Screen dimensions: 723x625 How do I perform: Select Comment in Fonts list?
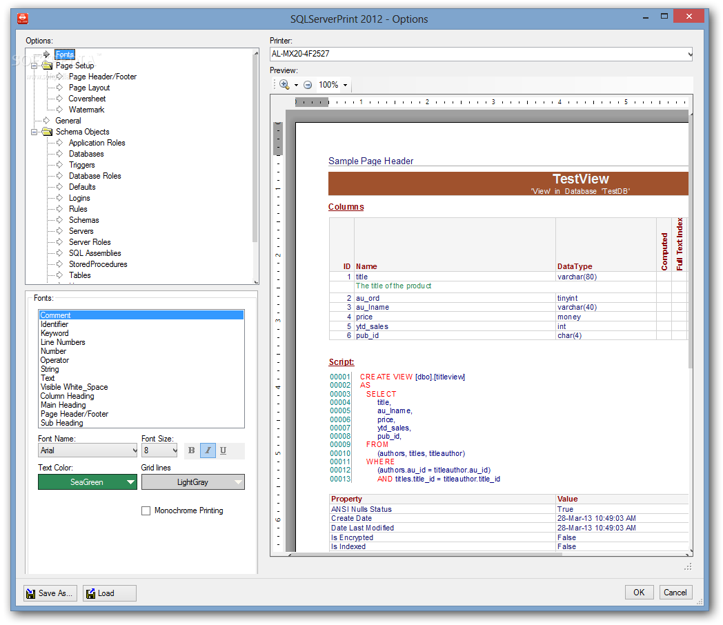[141, 315]
